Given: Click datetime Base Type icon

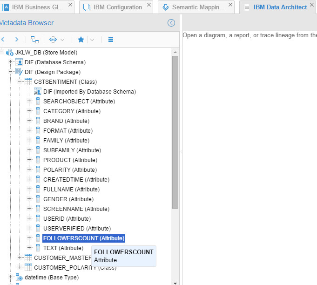Looking at the screenshot, I should (19, 277).
